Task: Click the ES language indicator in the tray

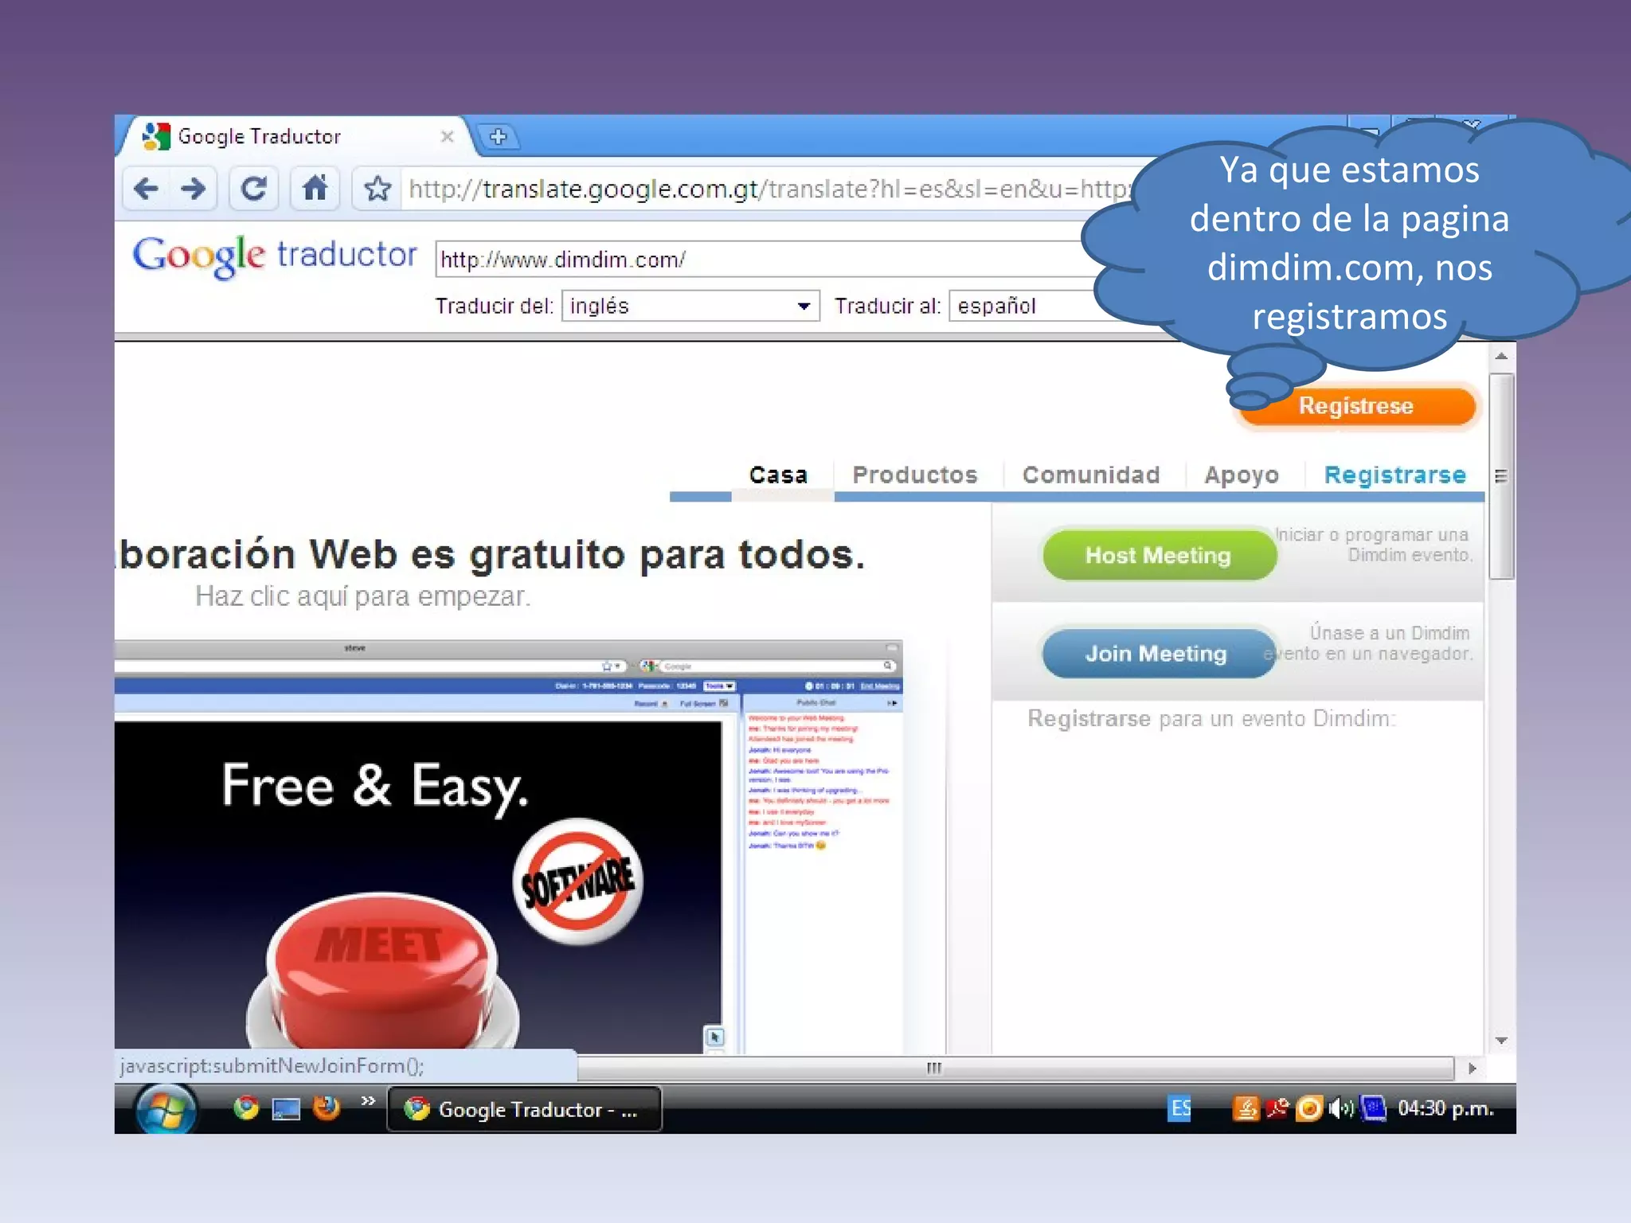Action: pos(1180,1108)
